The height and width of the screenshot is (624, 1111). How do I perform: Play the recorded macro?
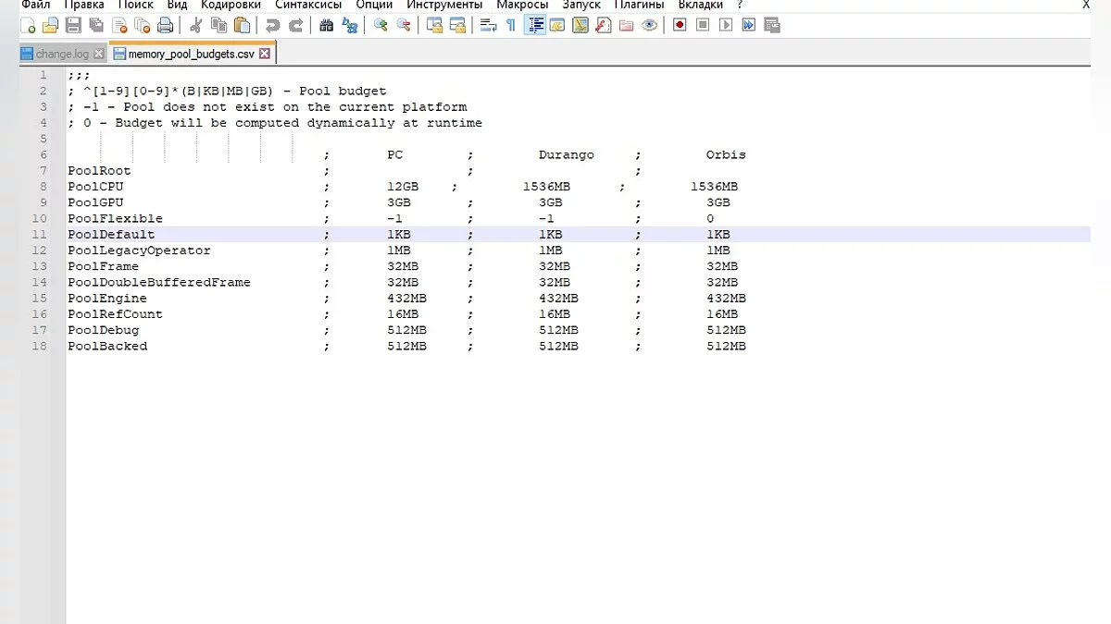[x=726, y=26]
